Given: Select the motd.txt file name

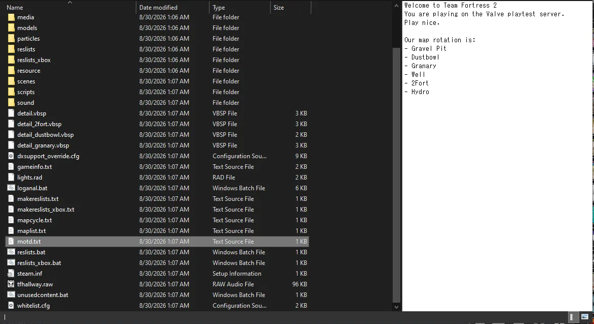Looking at the screenshot, I should click(29, 242).
